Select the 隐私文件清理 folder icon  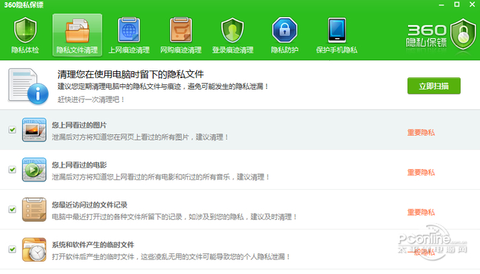point(77,30)
